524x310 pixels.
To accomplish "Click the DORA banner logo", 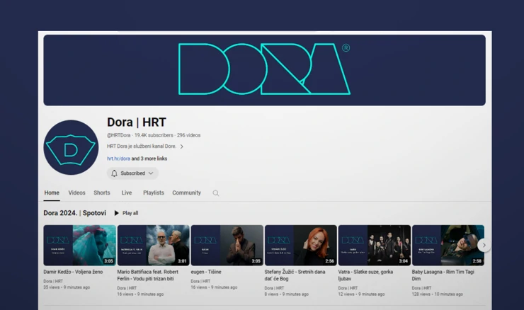I will click(264, 69).
